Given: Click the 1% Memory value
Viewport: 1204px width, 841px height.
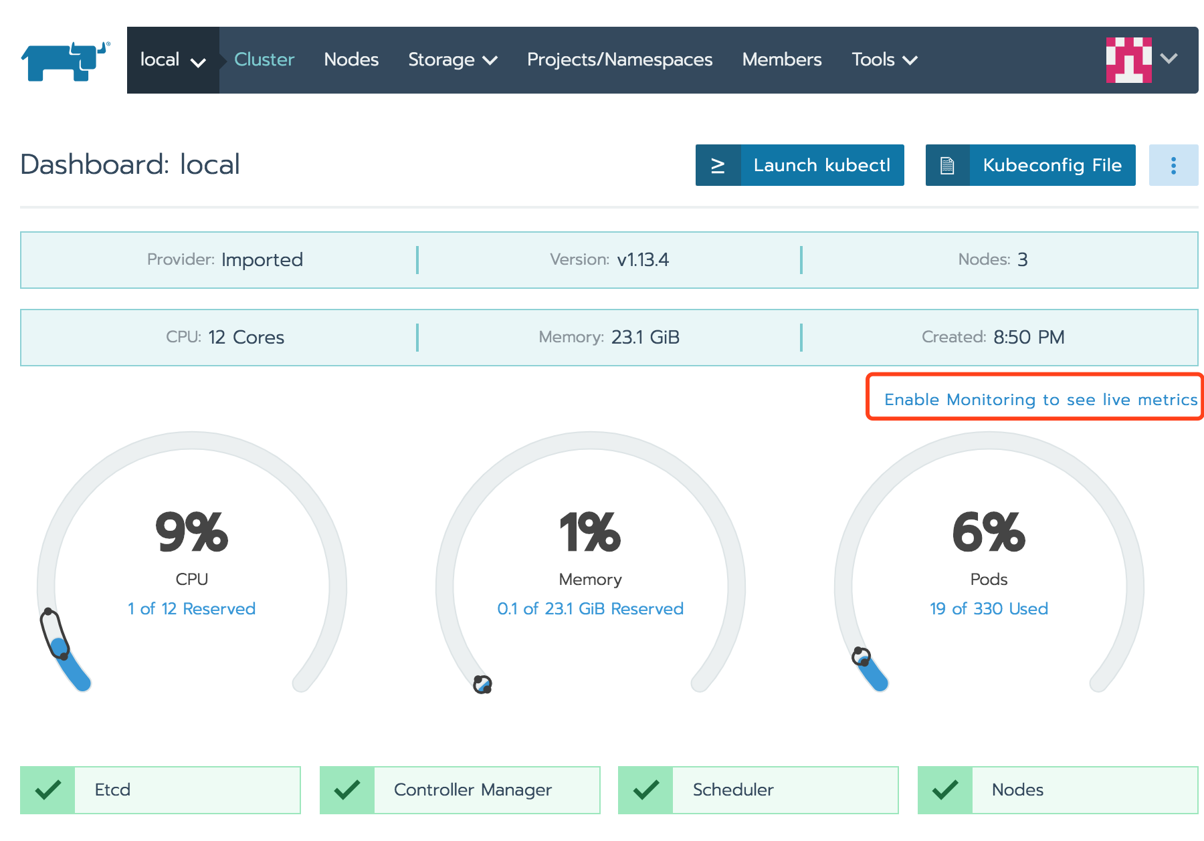Looking at the screenshot, I should (x=590, y=533).
